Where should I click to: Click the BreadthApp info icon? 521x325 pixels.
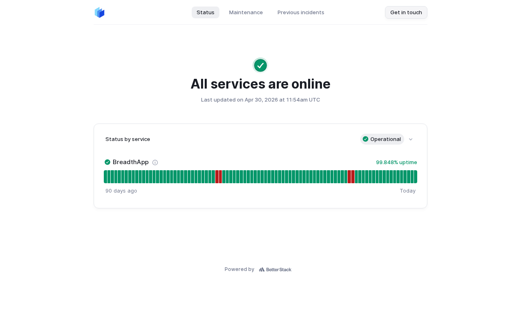tap(155, 162)
